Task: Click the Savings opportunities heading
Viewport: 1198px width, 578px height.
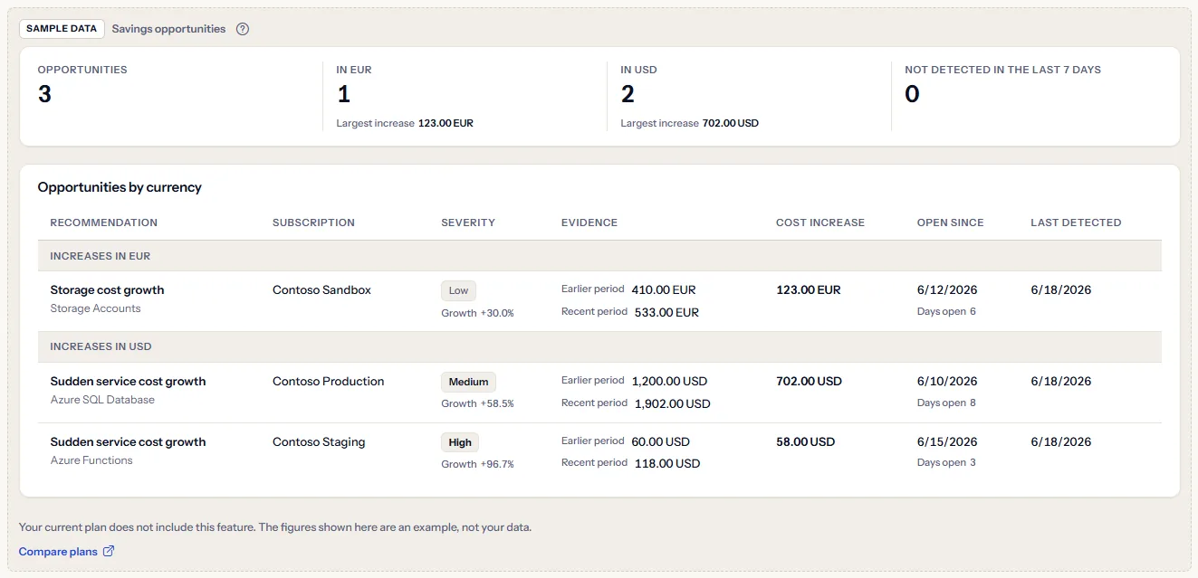Action: [x=168, y=29]
